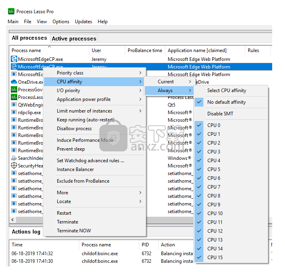Toggle CPU 14 affinity
This screenshot has width=285, height=272.
click(x=231, y=248)
